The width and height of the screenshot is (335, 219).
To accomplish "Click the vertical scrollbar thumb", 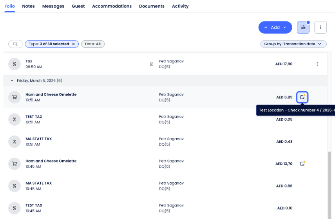I will (x=329, y=183).
